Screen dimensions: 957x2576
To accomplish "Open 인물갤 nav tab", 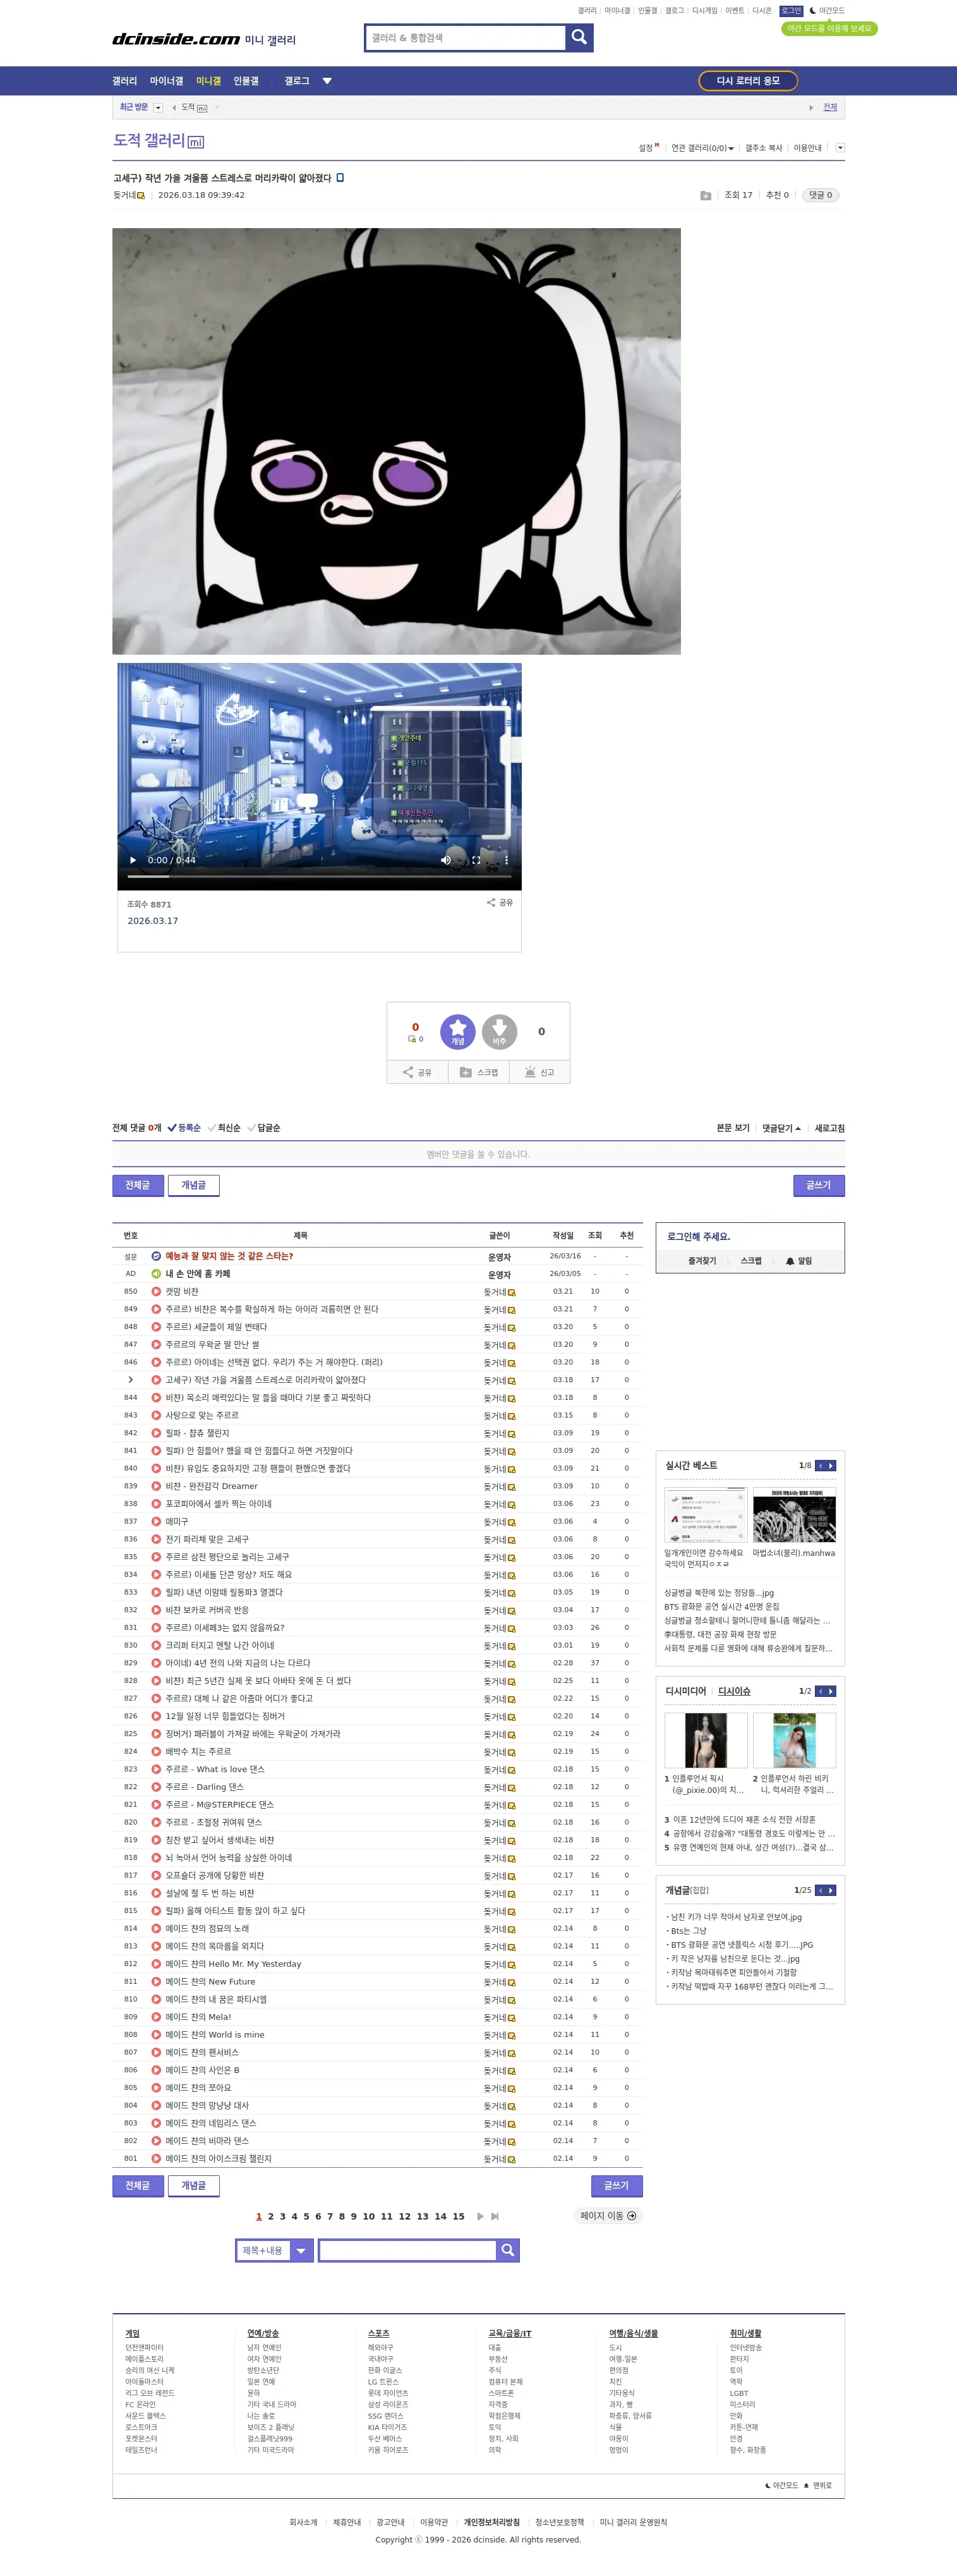I will point(246,81).
